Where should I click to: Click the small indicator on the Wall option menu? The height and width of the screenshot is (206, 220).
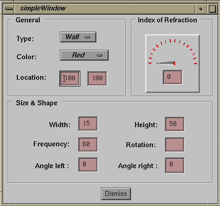pyautogui.click(x=87, y=37)
